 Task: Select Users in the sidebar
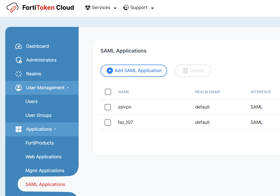click(32, 101)
